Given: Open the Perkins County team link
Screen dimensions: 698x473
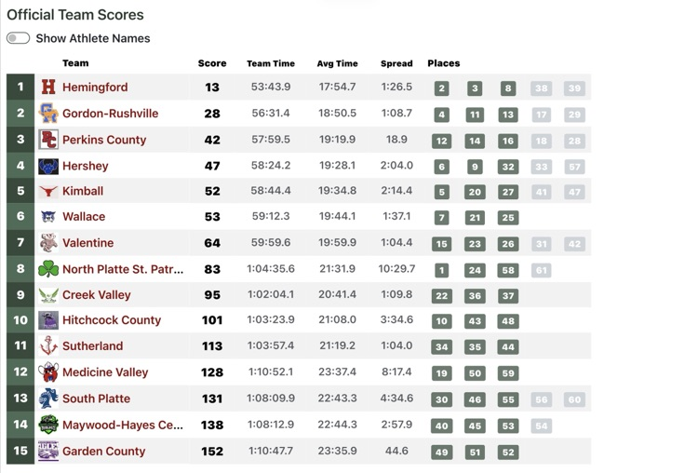Looking at the screenshot, I should point(104,140).
